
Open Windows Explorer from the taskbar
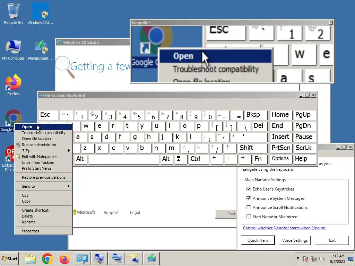pyautogui.click(x=31, y=259)
